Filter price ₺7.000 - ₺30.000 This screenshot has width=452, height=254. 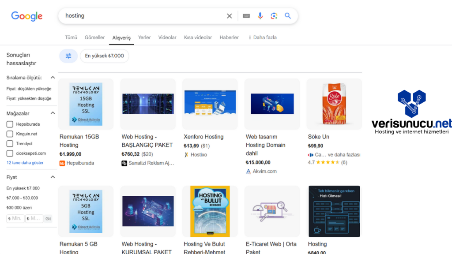click(x=22, y=198)
